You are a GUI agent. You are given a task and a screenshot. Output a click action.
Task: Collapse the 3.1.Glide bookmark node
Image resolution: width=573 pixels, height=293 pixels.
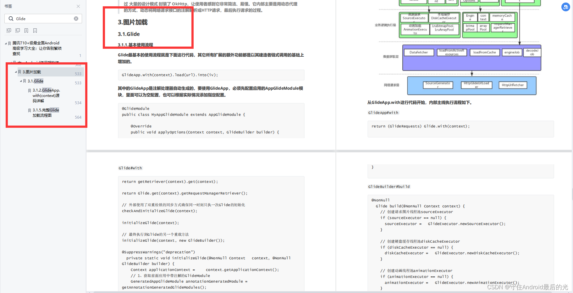[21, 81]
